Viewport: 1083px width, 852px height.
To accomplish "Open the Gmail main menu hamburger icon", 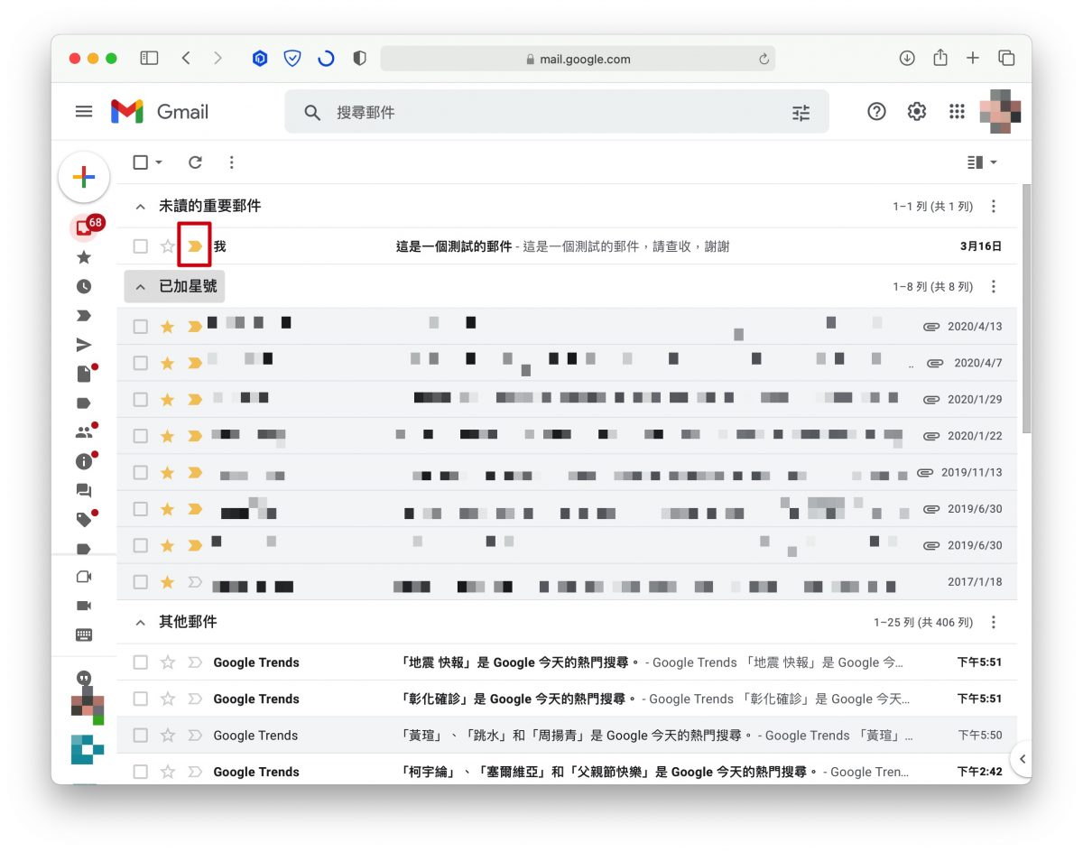I will pyautogui.click(x=84, y=111).
